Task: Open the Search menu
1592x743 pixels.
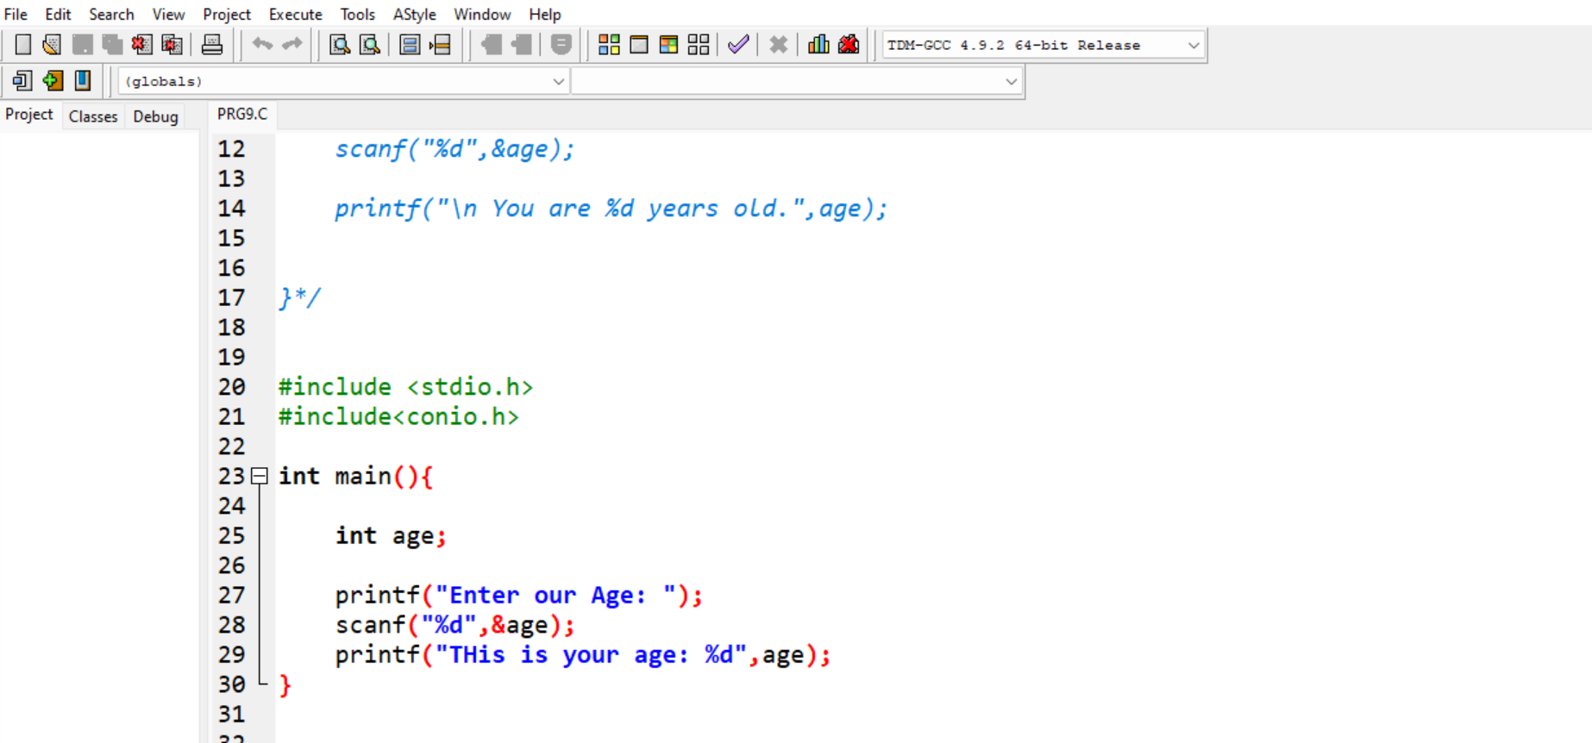Action: 111,14
